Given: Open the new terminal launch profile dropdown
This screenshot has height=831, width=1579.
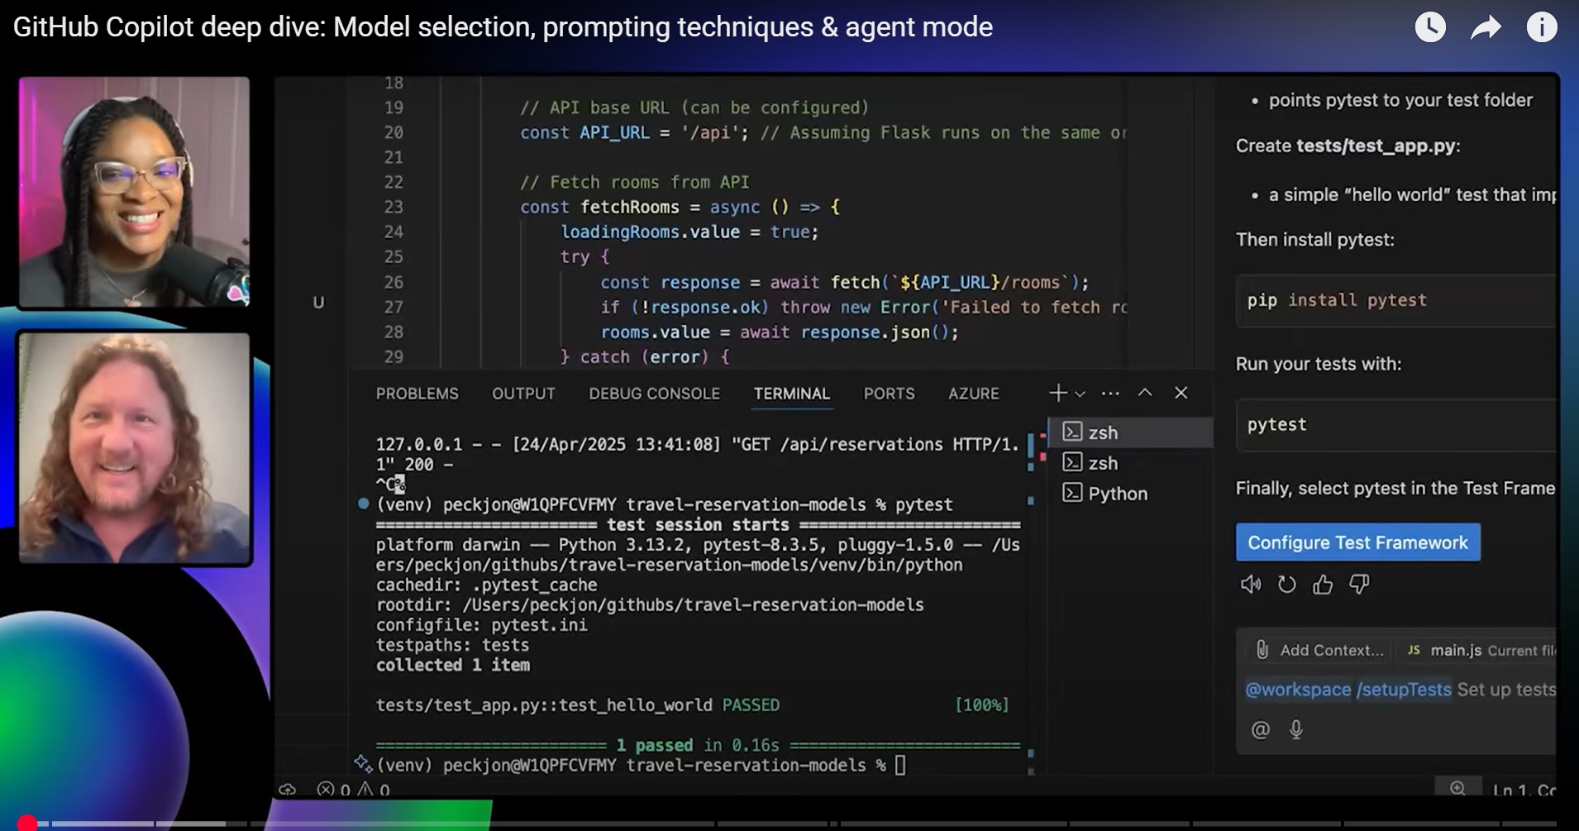Looking at the screenshot, I should 1080,394.
